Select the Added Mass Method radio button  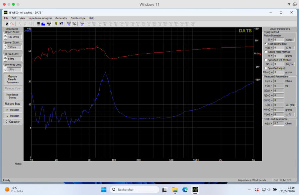[x=266, y=52]
